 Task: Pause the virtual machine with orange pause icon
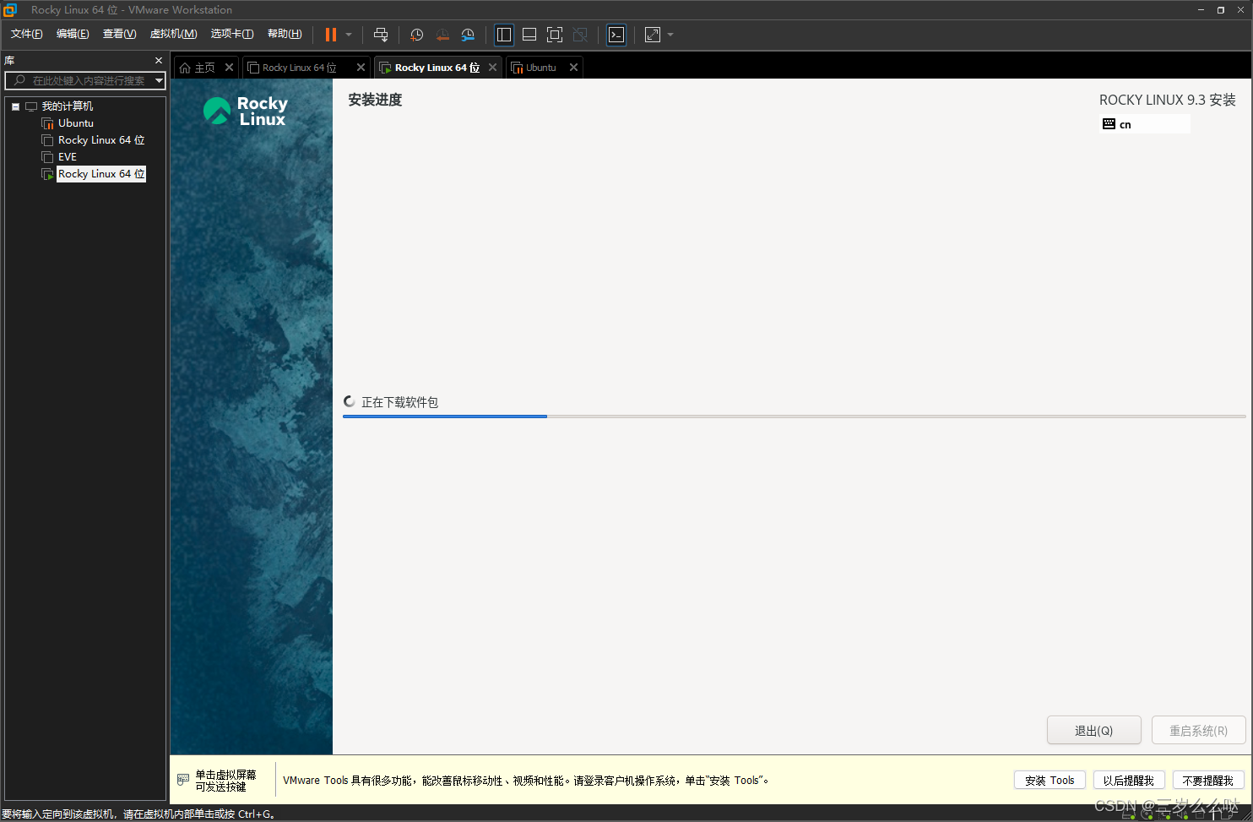click(x=331, y=35)
